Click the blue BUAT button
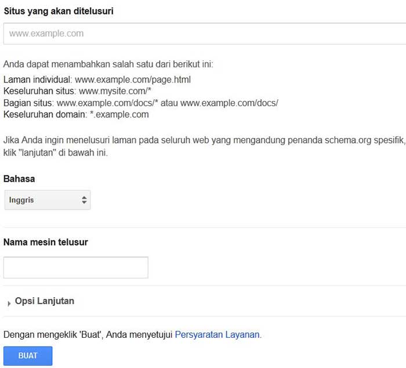This screenshot has height=368, width=406. [28, 356]
